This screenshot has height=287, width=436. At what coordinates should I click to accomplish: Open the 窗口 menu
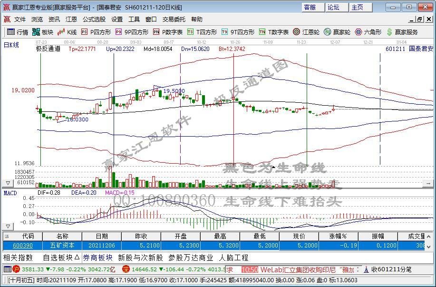click(x=151, y=19)
